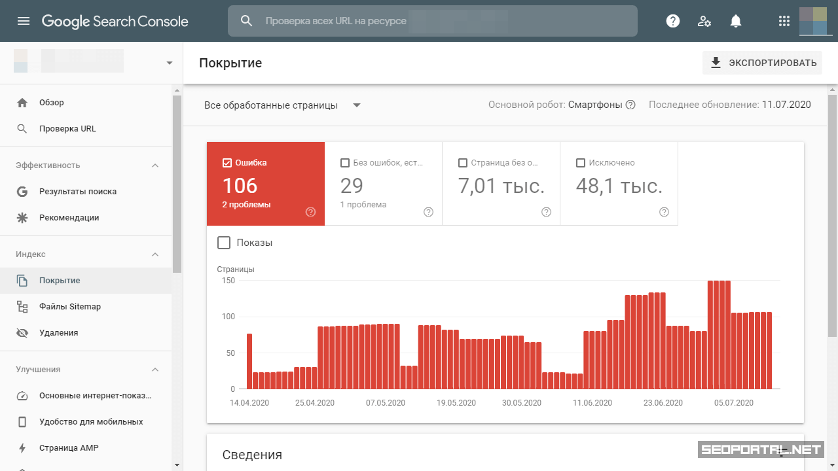Click help icon next to Смартфоны

pos(630,105)
